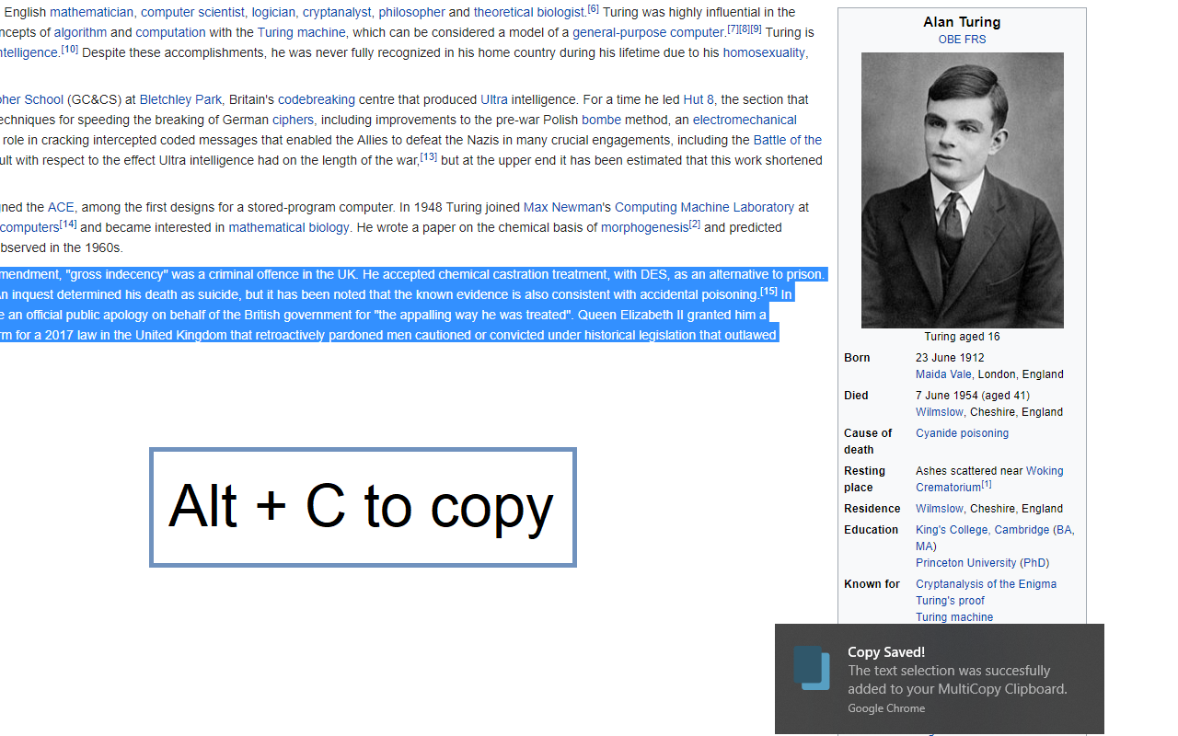Open the 'algorithm' link
The image size is (1178, 736).
click(x=80, y=32)
